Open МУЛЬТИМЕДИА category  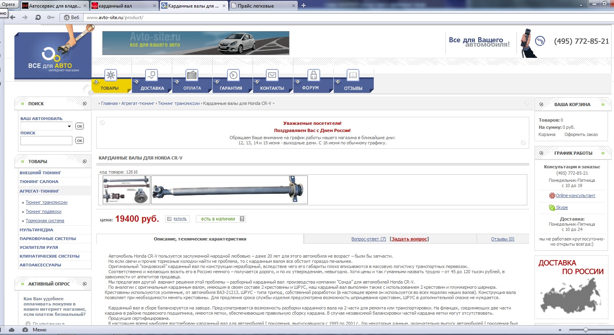[x=36, y=230]
